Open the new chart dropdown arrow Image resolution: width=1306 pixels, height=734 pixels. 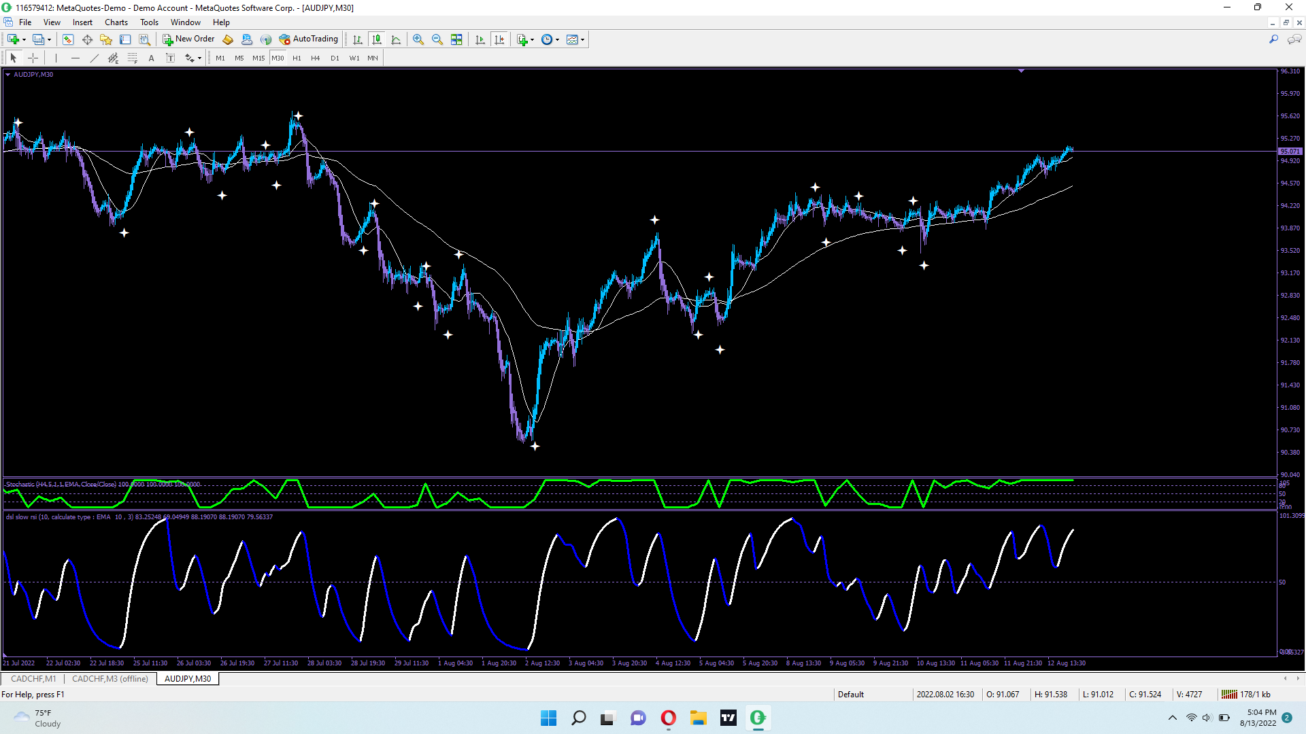pyautogui.click(x=24, y=39)
